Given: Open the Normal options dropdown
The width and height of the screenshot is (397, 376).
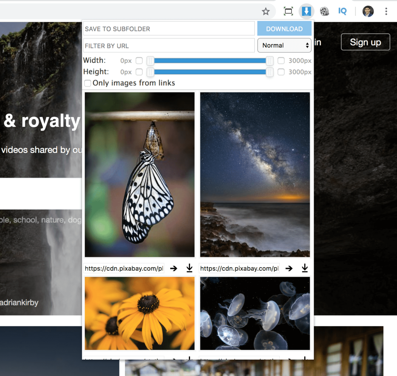Looking at the screenshot, I should click(284, 45).
